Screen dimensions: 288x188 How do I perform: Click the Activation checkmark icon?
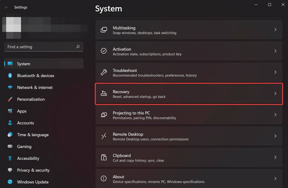pyautogui.click(x=103, y=51)
